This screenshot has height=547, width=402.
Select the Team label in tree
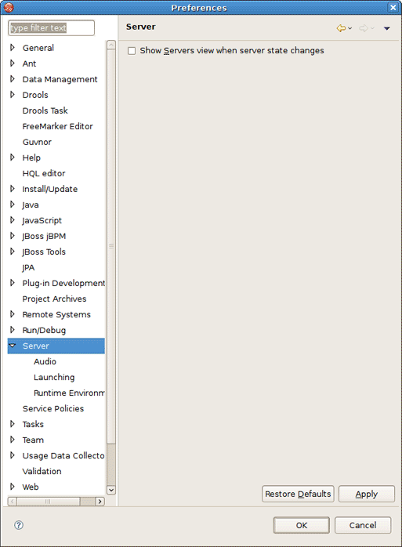[x=33, y=440]
